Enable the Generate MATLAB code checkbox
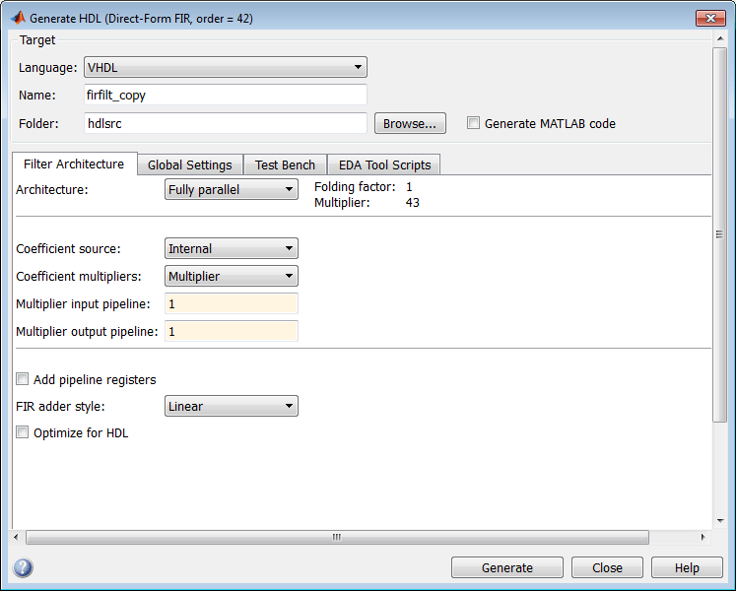 tap(474, 123)
